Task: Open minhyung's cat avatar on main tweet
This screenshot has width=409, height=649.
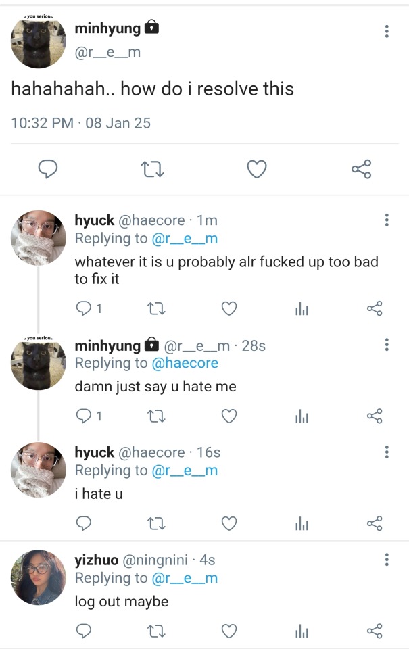Action: point(38,41)
